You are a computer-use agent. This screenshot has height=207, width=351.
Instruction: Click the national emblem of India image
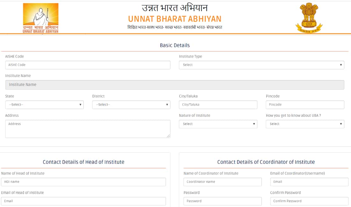pyautogui.click(x=309, y=18)
